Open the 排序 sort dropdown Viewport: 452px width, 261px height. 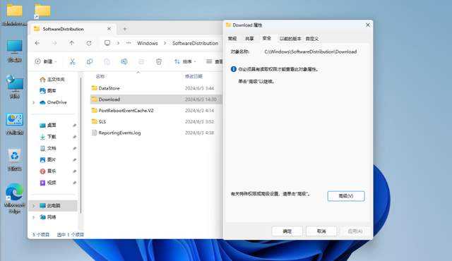pos(185,61)
